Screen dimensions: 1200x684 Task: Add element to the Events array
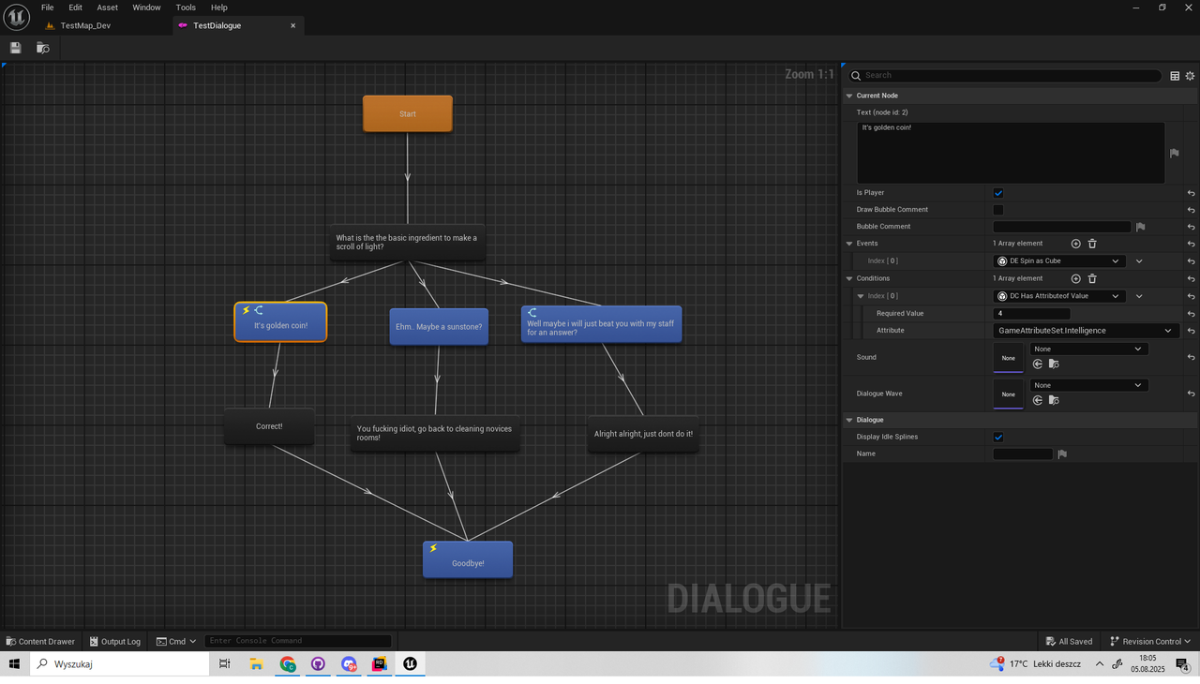click(1076, 244)
